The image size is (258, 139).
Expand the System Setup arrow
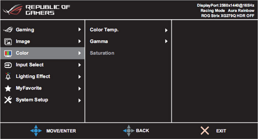tap(80, 100)
